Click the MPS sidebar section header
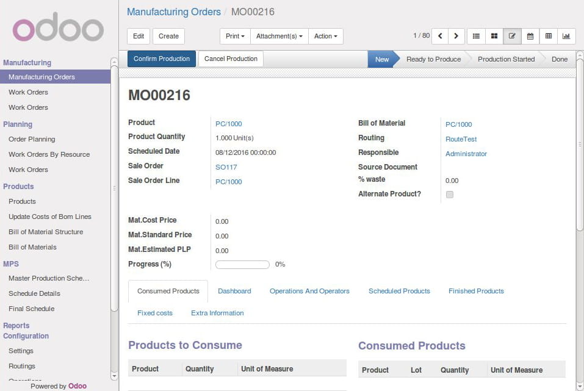This screenshot has height=391, width=584. click(x=11, y=264)
